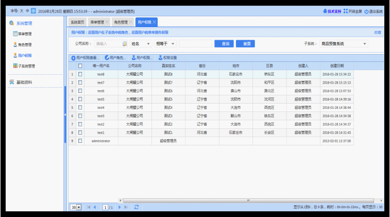
Task: Click the 重置 reset button
Action: pyautogui.click(x=246, y=44)
